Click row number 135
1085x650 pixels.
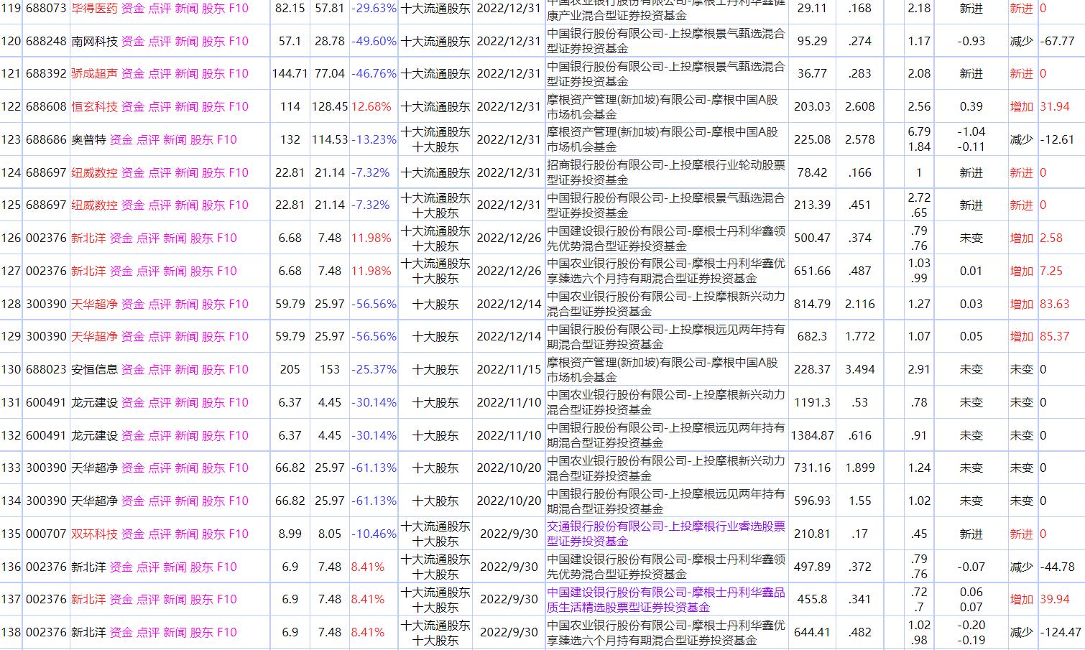(x=10, y=534)
